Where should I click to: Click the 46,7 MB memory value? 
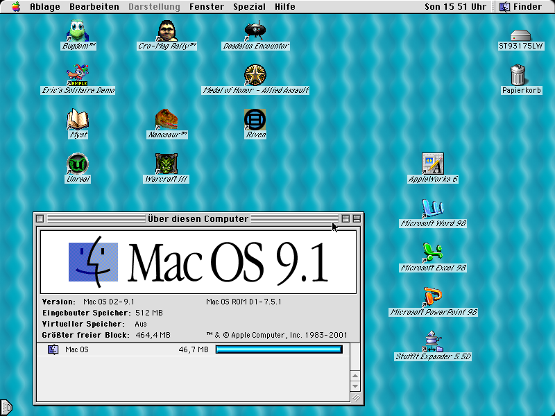[194, 349]
